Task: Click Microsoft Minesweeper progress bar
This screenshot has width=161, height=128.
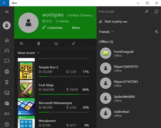Action: [x=64, y=112]
